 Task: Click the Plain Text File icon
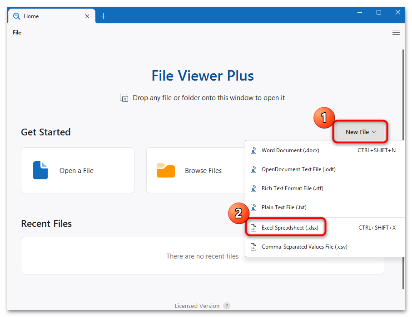(x=253, y=207)
